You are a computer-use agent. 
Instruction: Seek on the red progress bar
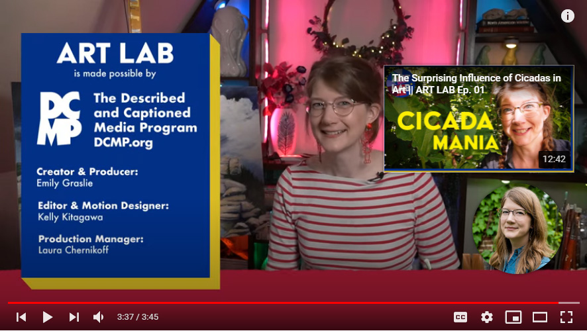tap(293, 303)
